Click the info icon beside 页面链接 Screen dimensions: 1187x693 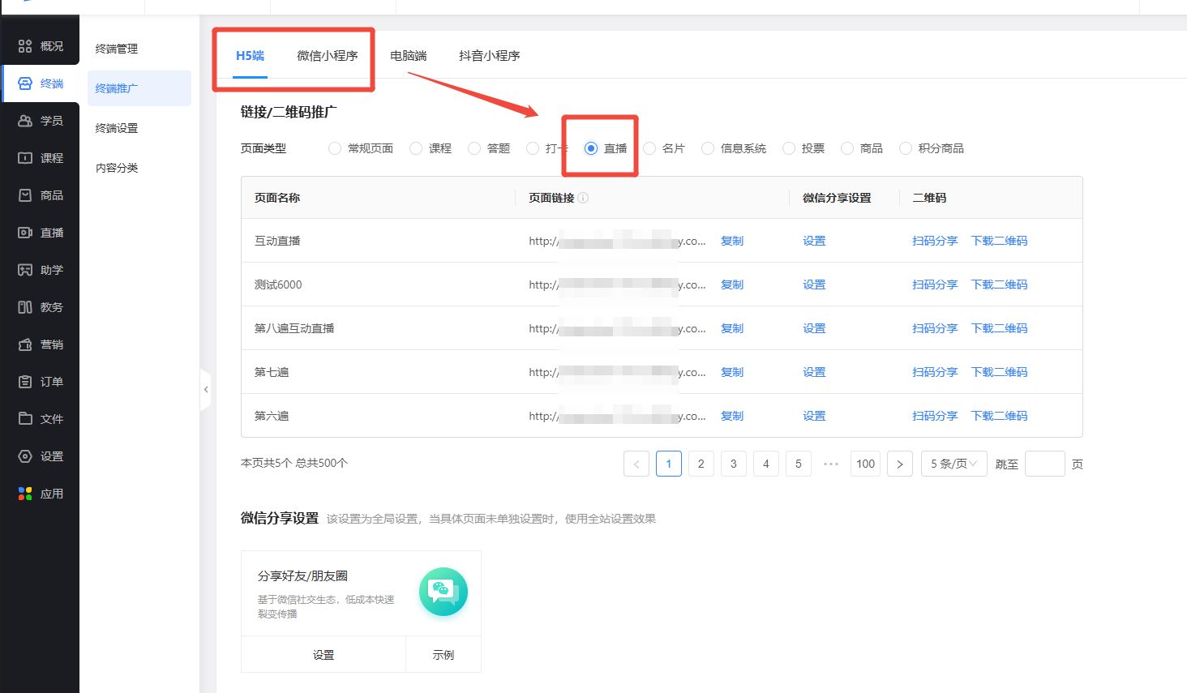pos(583,198)
